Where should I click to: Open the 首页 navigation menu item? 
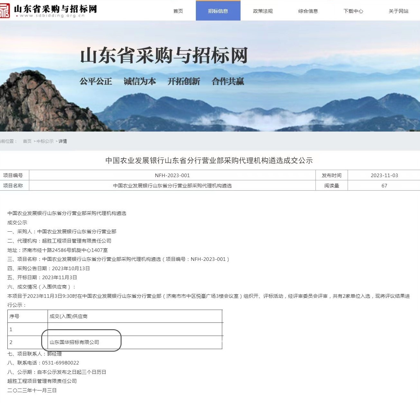click(178, 11)
